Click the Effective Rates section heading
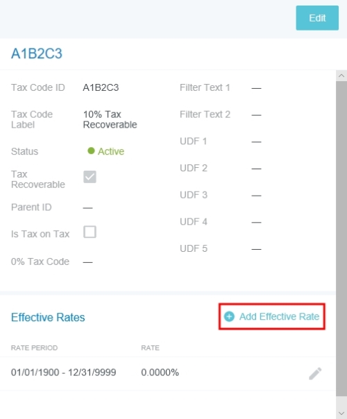The width and height of the screenshot is (347, 419). pyautogui.click(x=48, y=317)
